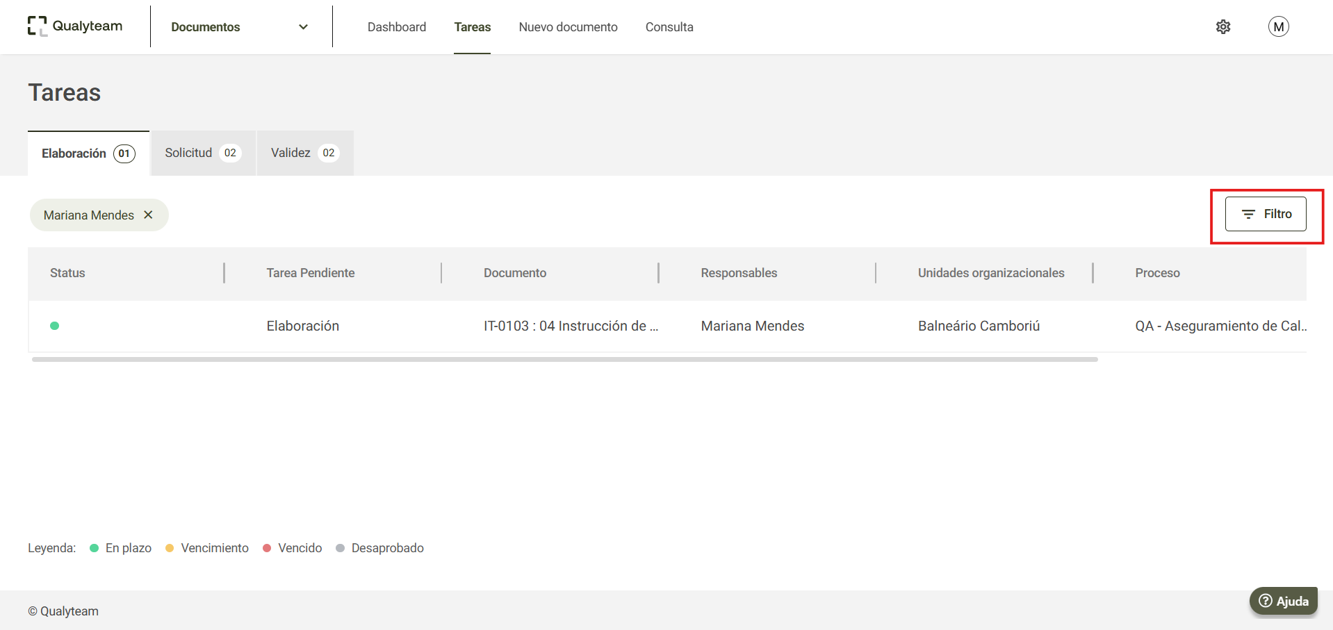1333x630 pixels.
Task: Click the green status dot in the row
Action: [x=55, y=326]
